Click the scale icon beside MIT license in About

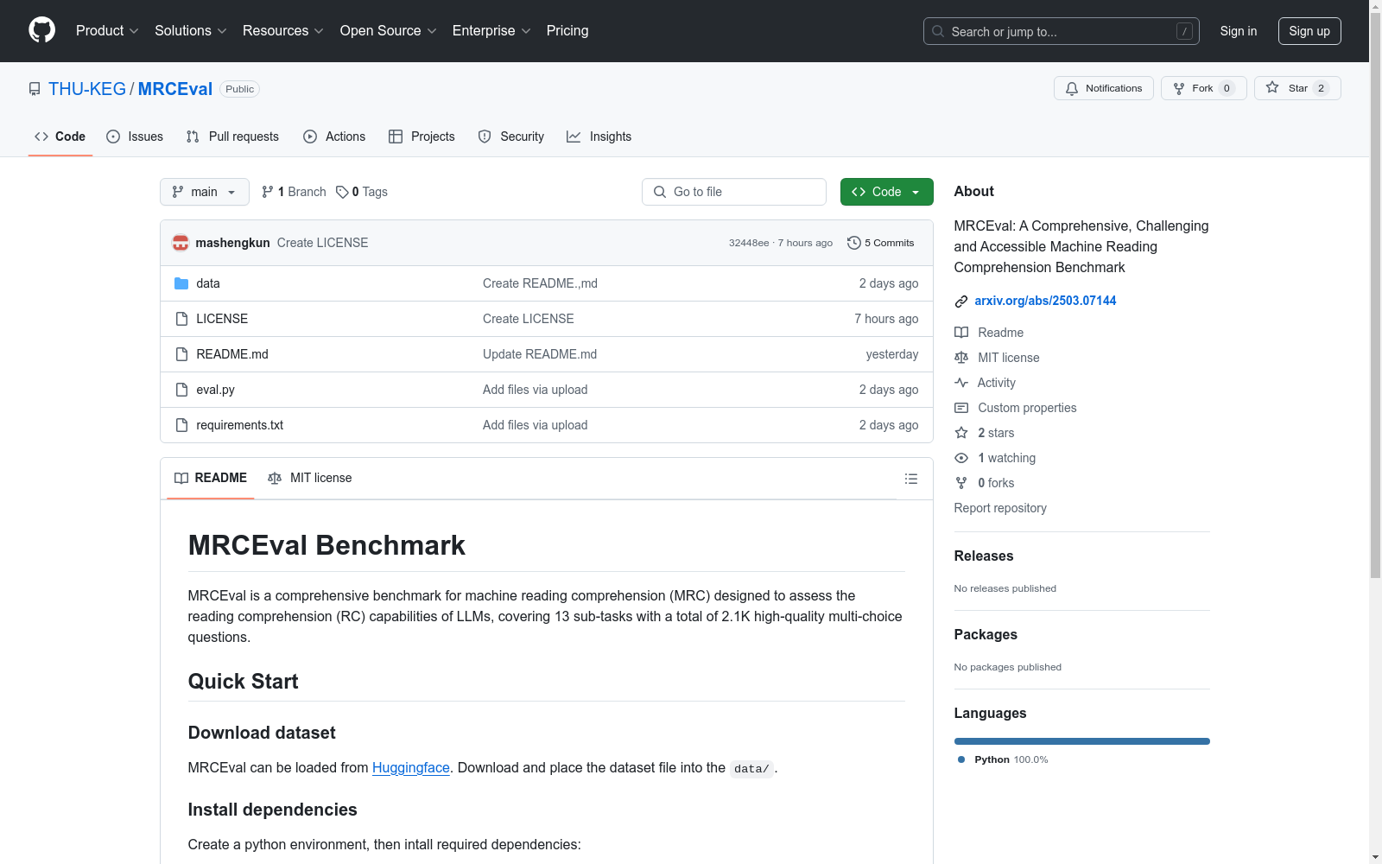(x=961, y=358)
